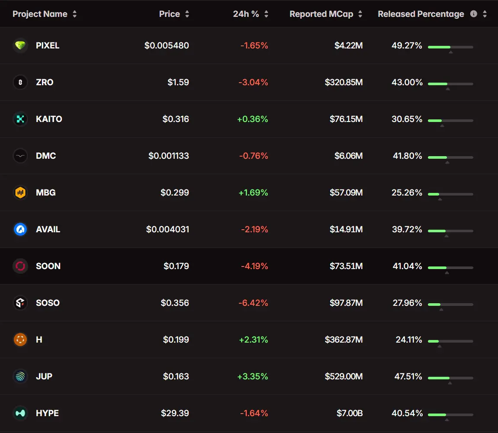Click the HYPE token logo icon
Image resolution: width=498 pixels, height=433 pixels.
[20, 413]
